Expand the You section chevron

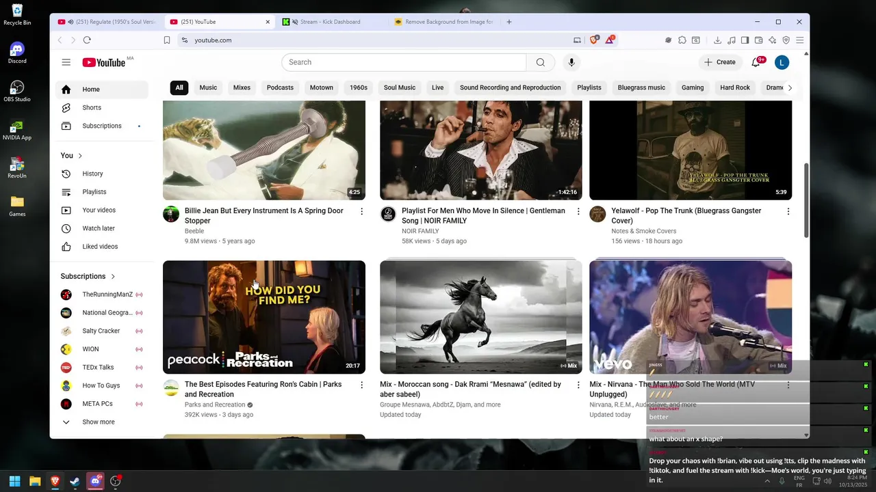(x=80, y=156)
